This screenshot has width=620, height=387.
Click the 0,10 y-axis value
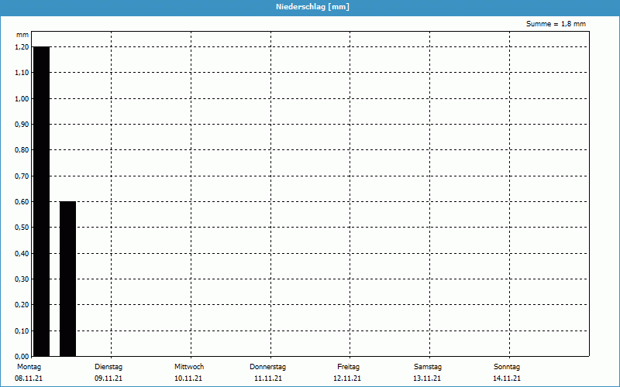click(x=22, y=331)
